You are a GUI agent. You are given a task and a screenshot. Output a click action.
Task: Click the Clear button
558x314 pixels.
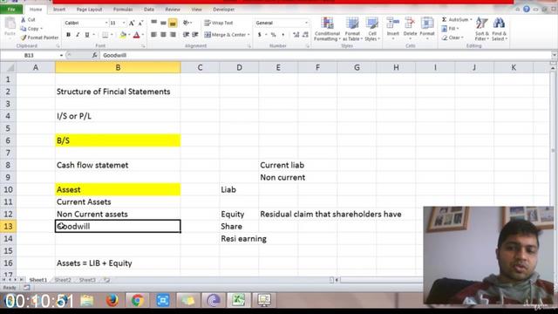pyautogui.click(x=453, y=38)
